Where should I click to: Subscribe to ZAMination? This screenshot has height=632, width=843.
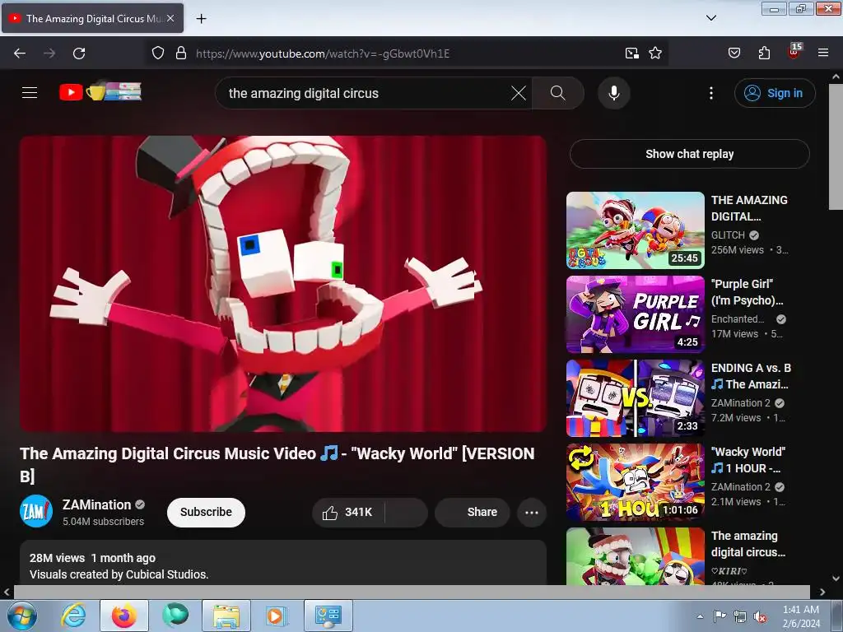coord(206,512)
